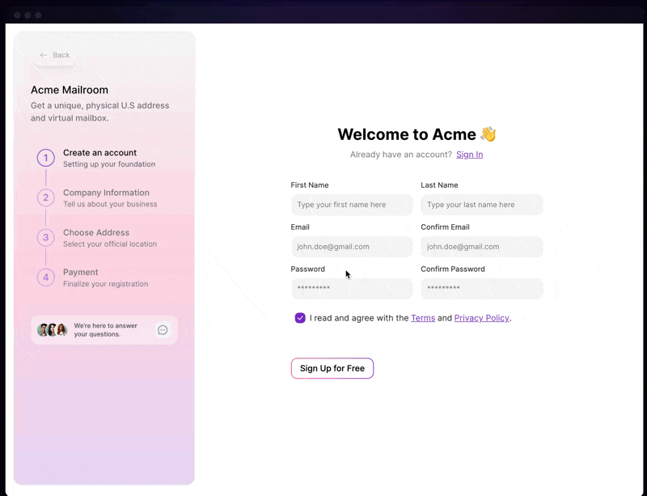
Task: Click the step 2 circle for Company Information
Action: click(46, 197)
